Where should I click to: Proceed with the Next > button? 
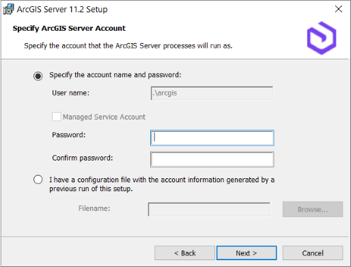point(247,253)
